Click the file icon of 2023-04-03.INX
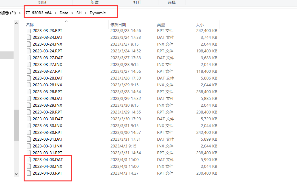This screenshot has width=297, height=184. click(x=29, y=167)
